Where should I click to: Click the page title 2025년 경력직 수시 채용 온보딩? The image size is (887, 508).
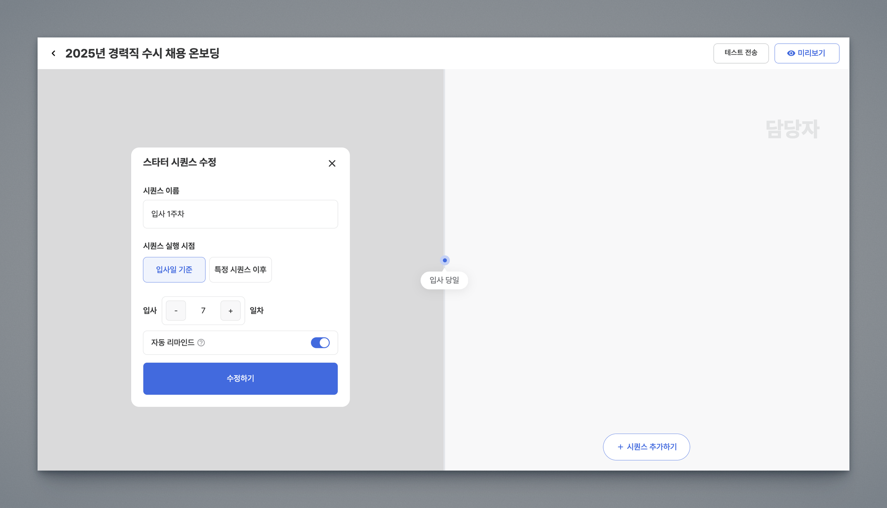pyautogui.click(x=142, y=53)
